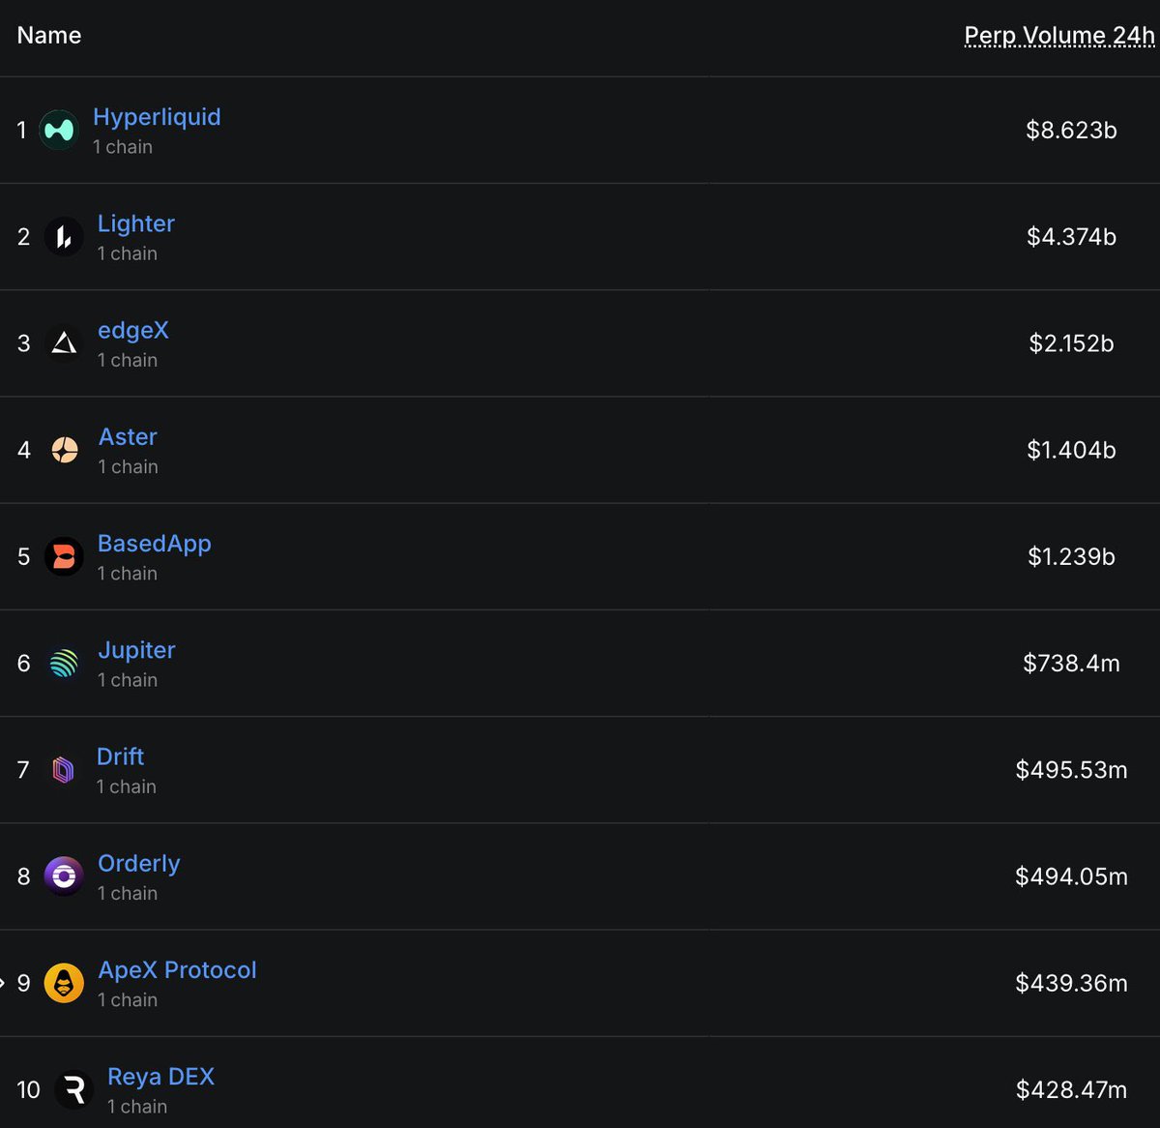Click "1 chain" under Drift
The width and height of the screenshot is (1160, 1128).
point(127,787)
